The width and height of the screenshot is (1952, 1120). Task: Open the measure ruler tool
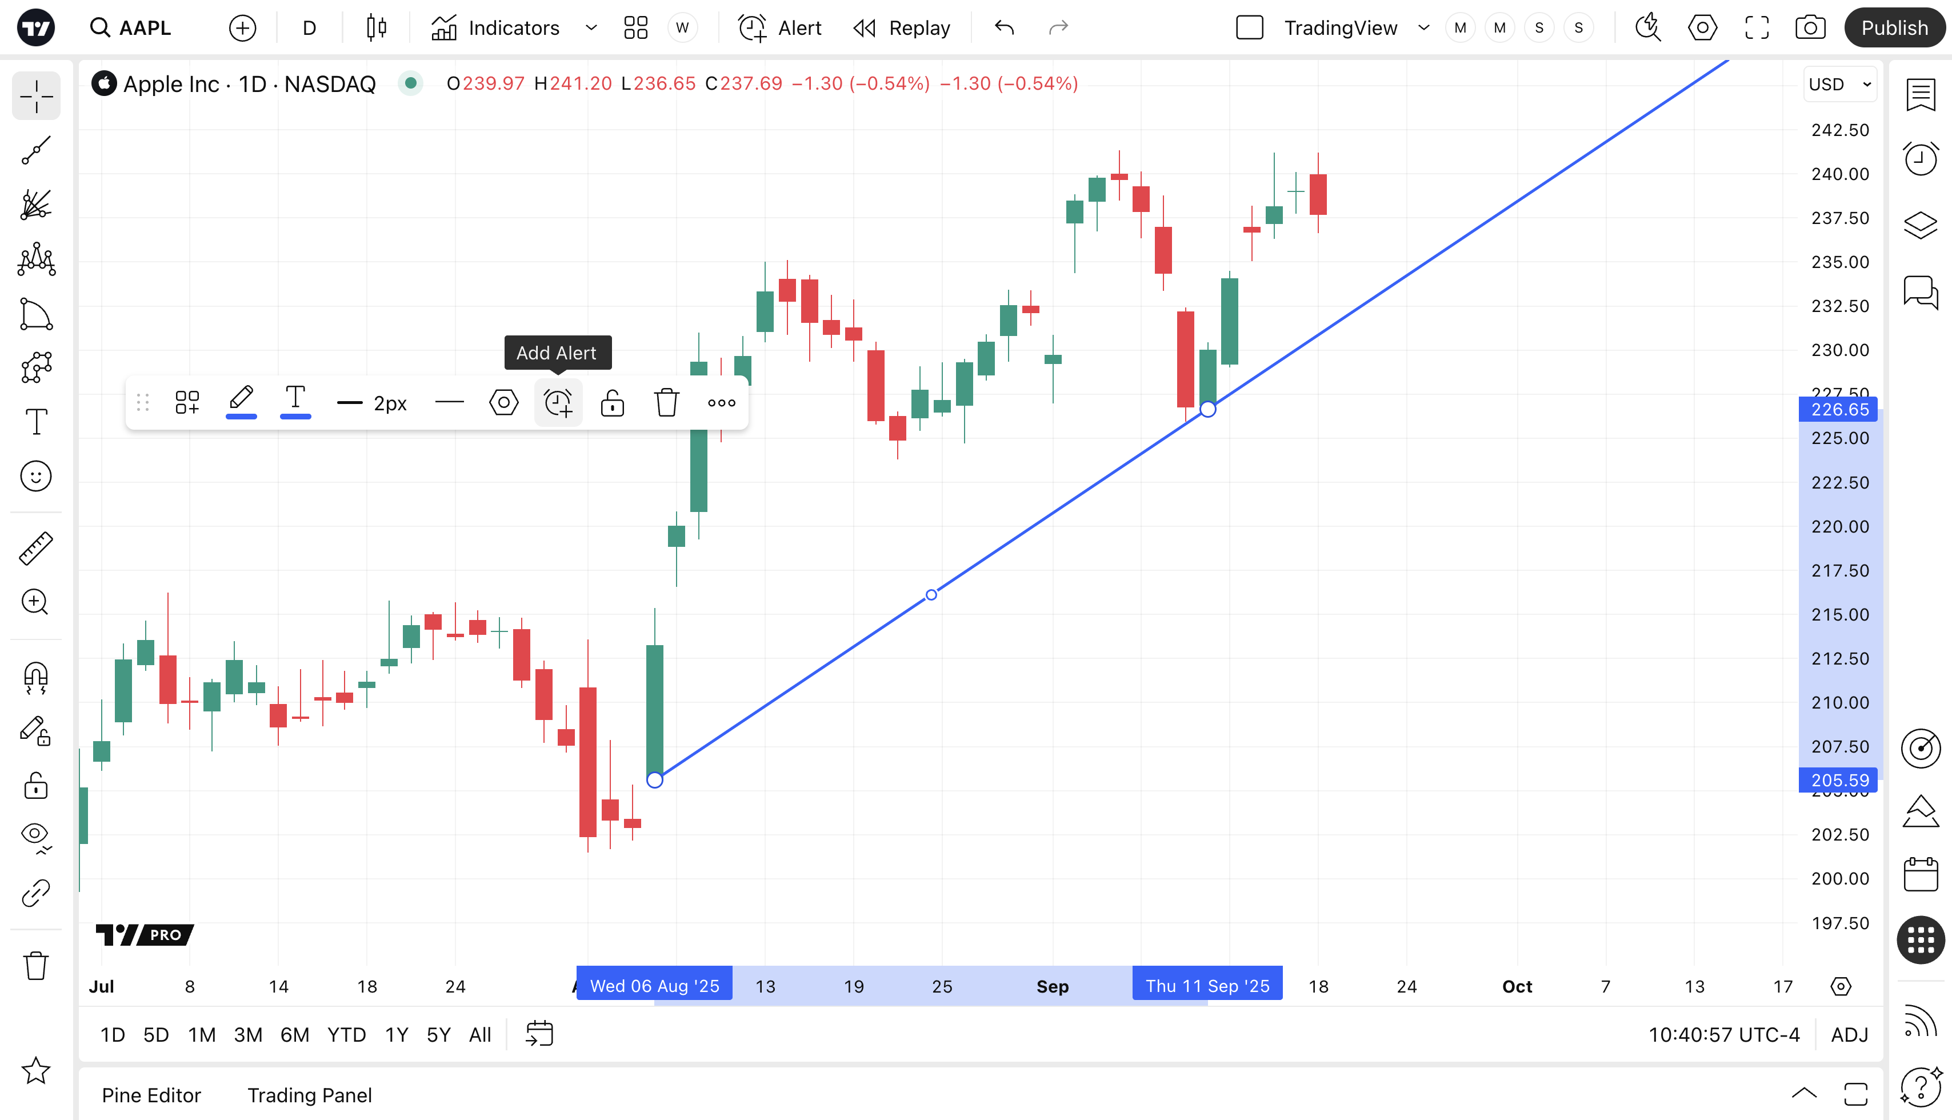click(35, 549)
